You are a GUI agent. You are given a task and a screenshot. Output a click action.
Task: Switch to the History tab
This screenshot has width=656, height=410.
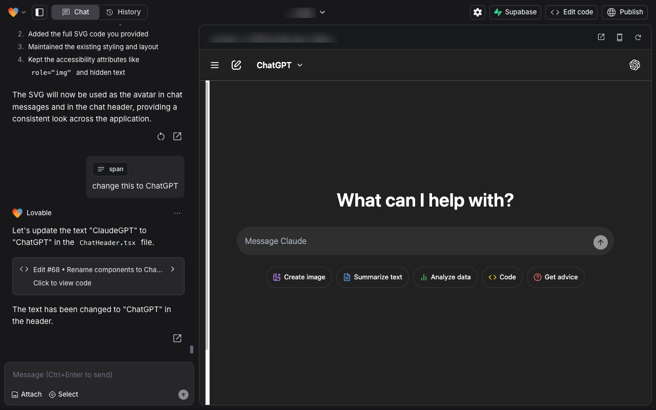pyautogui.click(x=123, y=12)
